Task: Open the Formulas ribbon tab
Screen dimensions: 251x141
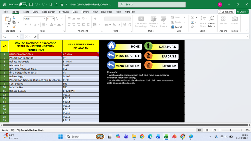Action: 64,12
